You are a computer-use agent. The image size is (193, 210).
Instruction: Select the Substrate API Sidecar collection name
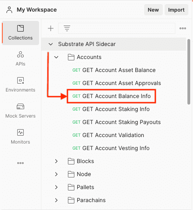coord(87,44)
